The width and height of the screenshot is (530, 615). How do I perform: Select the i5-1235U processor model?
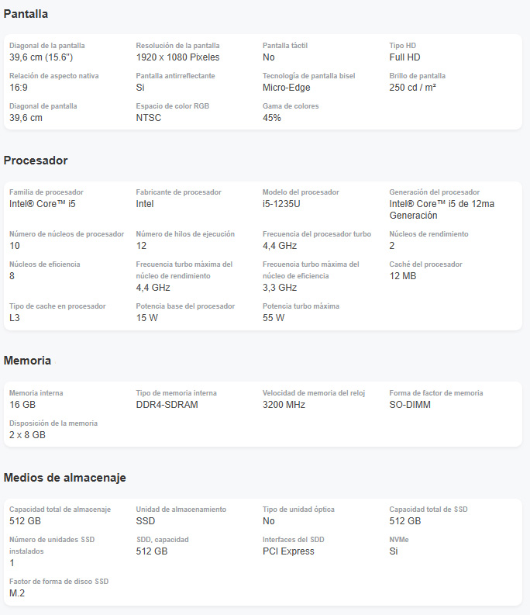click(281, 204)
